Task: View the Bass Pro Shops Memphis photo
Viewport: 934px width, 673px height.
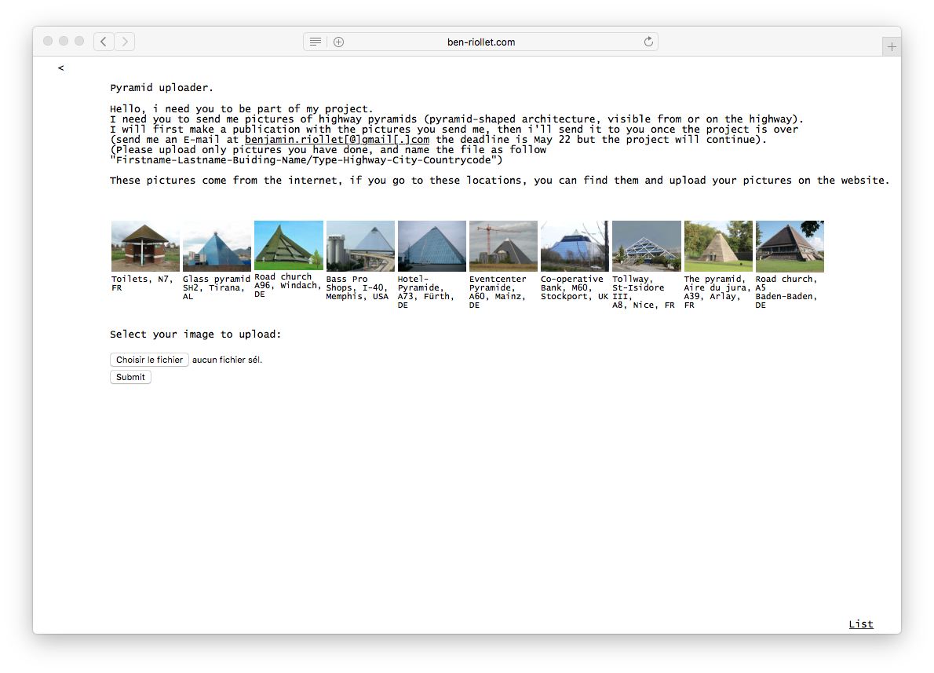Action: (x=360, y=247)
